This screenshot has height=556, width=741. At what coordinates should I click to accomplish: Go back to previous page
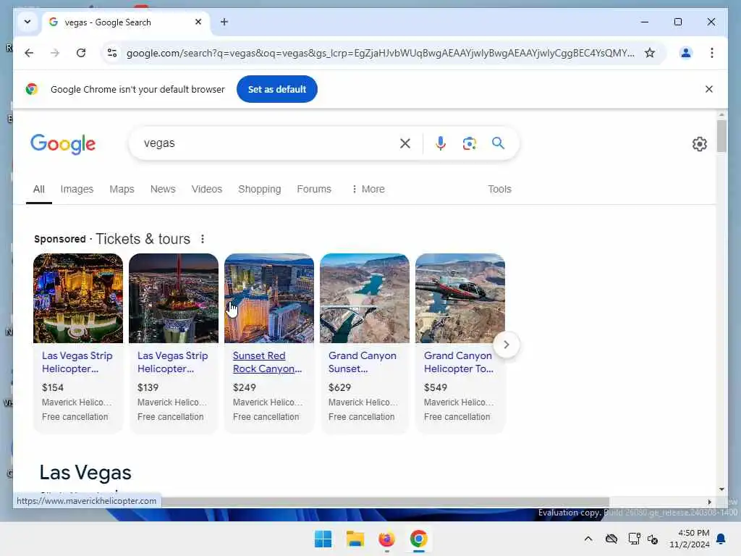pyautogui.click(x=29, y=53)
